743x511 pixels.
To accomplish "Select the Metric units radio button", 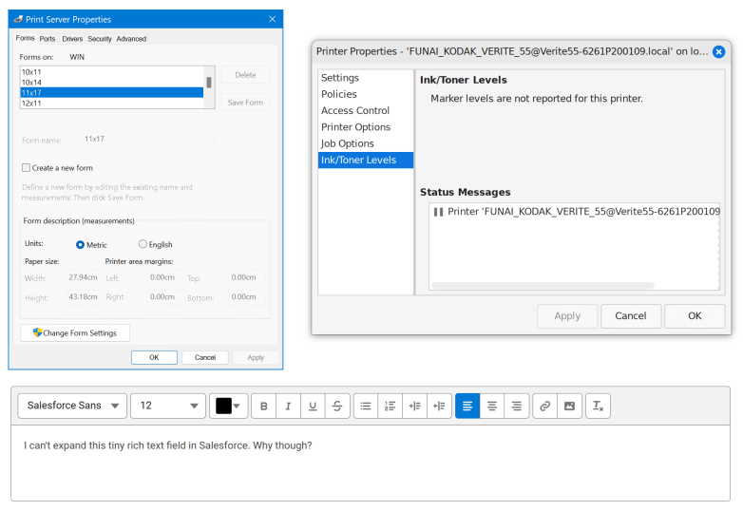I will (x=80, y=245).
